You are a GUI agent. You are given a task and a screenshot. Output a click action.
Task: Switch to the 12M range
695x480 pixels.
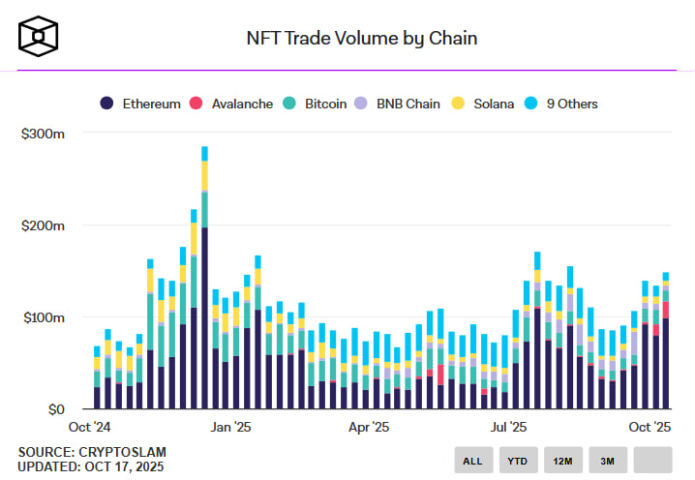point(563,461)
